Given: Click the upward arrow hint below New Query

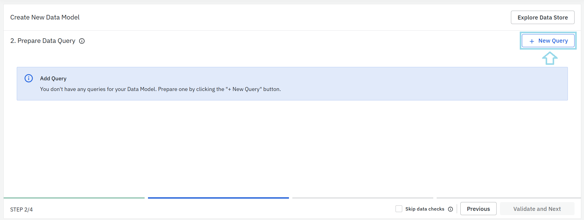Looking at the screenshot, I should coord(550,58).
